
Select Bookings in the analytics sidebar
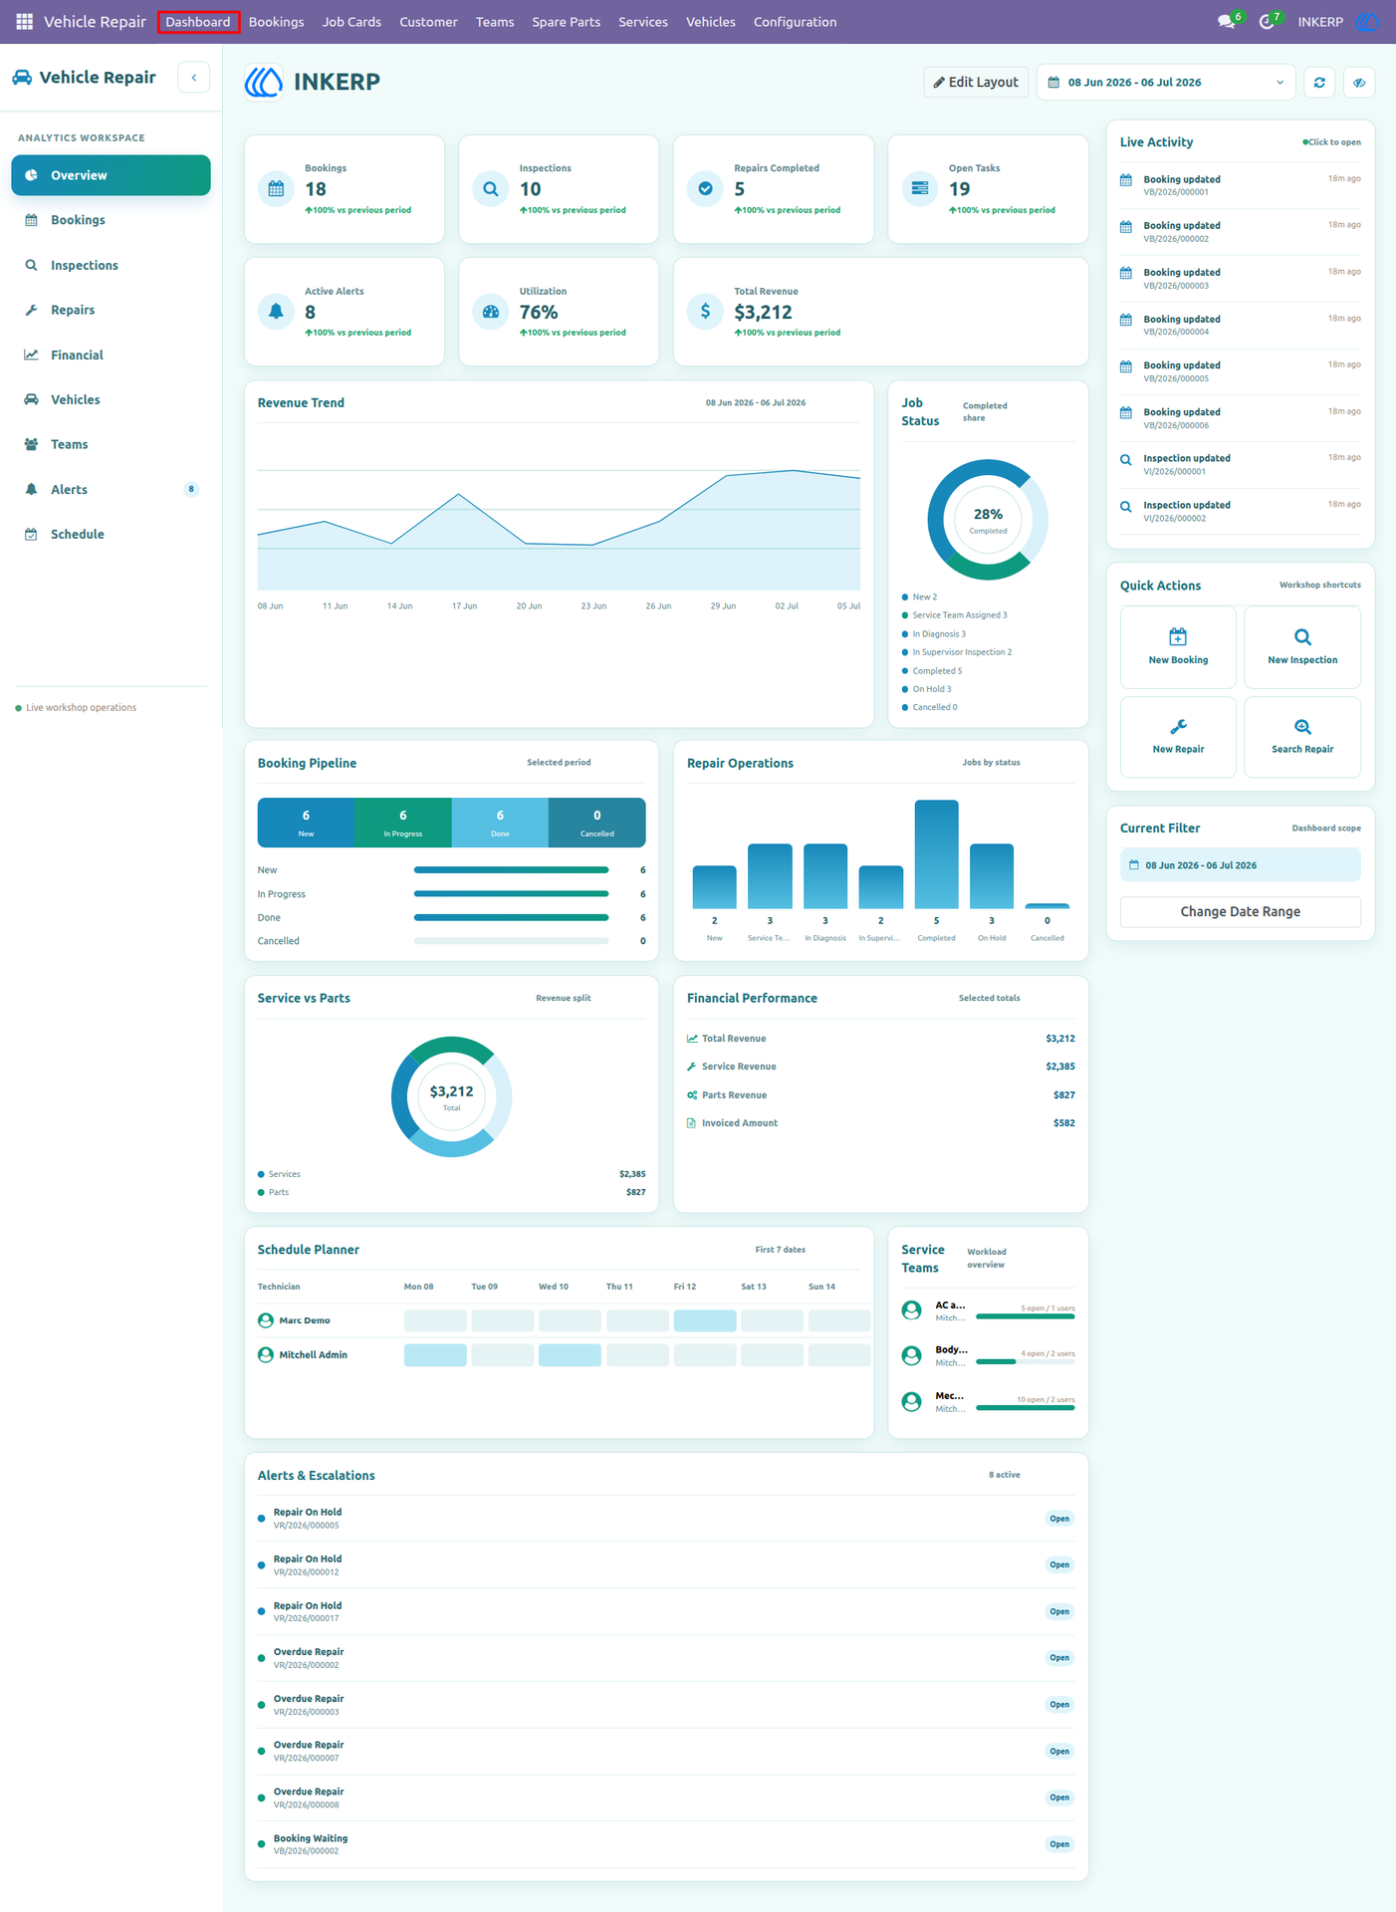click(111, 220)
